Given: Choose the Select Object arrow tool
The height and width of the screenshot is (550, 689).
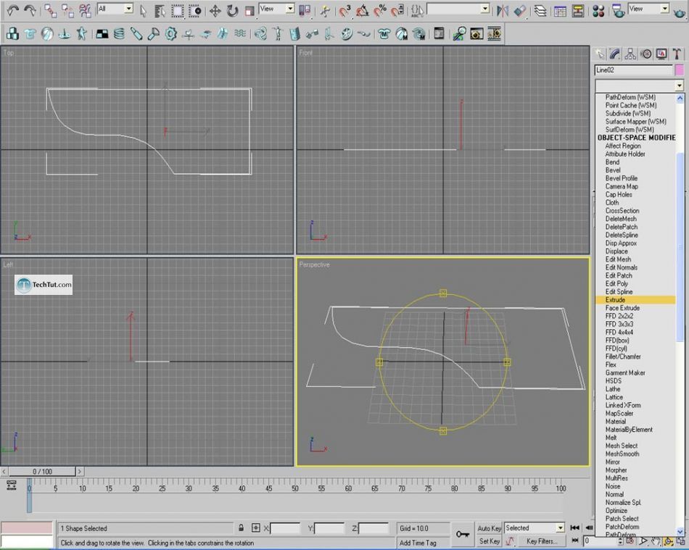Looking at the screenshot, I should tap(143, 11).
